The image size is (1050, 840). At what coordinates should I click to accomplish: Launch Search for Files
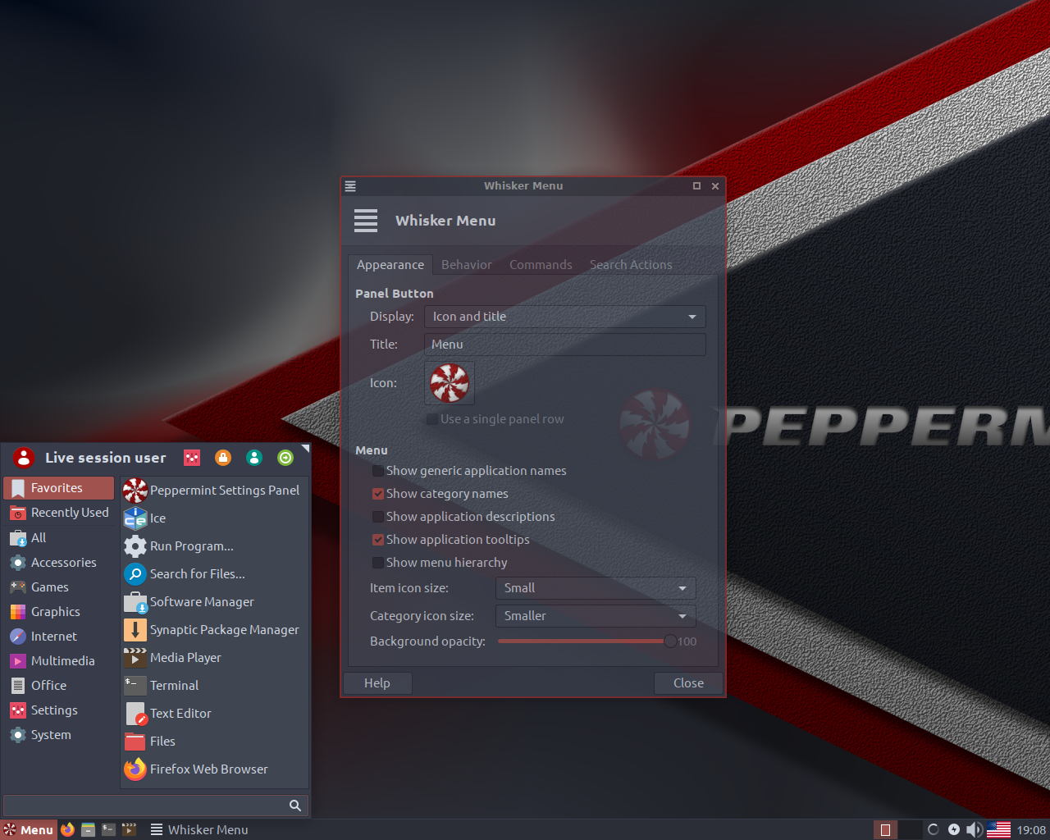(214, 574)
